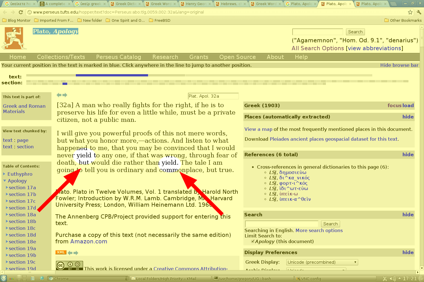Show hidden tray icons arrow
The height and width of the screenshot is (282, 424).
tap(399, 278)
